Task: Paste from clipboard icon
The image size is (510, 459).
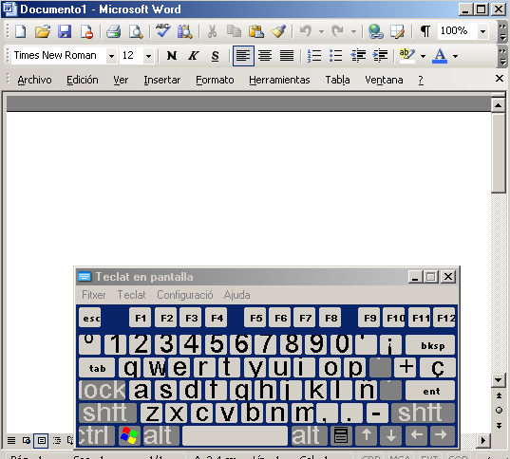Action: click(256, 31)
